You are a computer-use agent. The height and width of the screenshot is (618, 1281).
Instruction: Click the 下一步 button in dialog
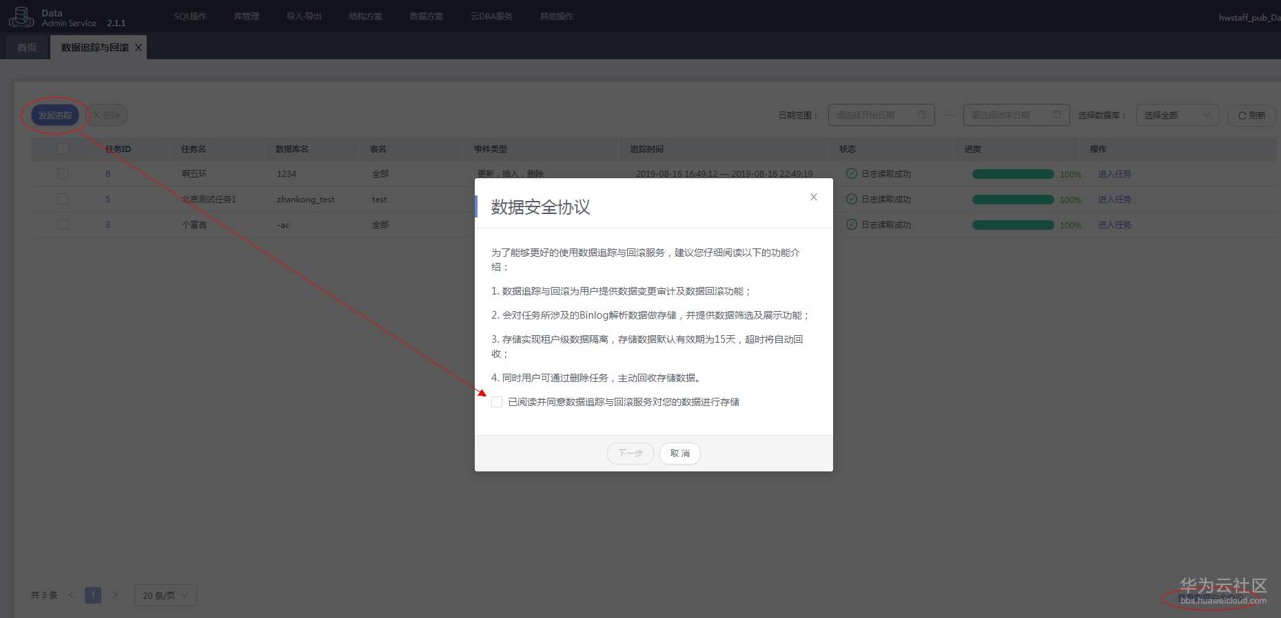click(x=631, y=454)
